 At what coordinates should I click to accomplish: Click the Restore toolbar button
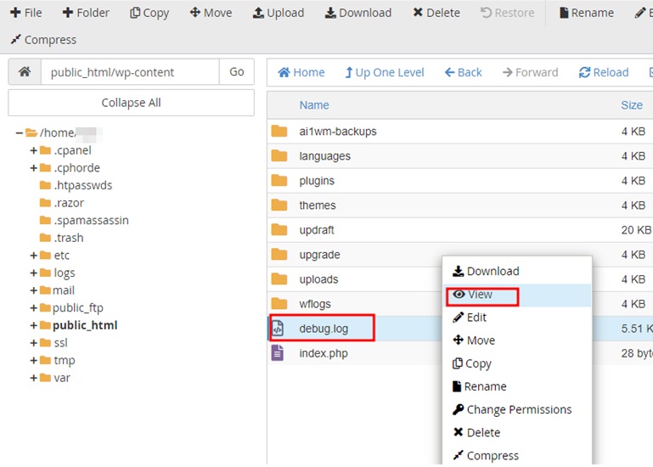tap(507, 13)
